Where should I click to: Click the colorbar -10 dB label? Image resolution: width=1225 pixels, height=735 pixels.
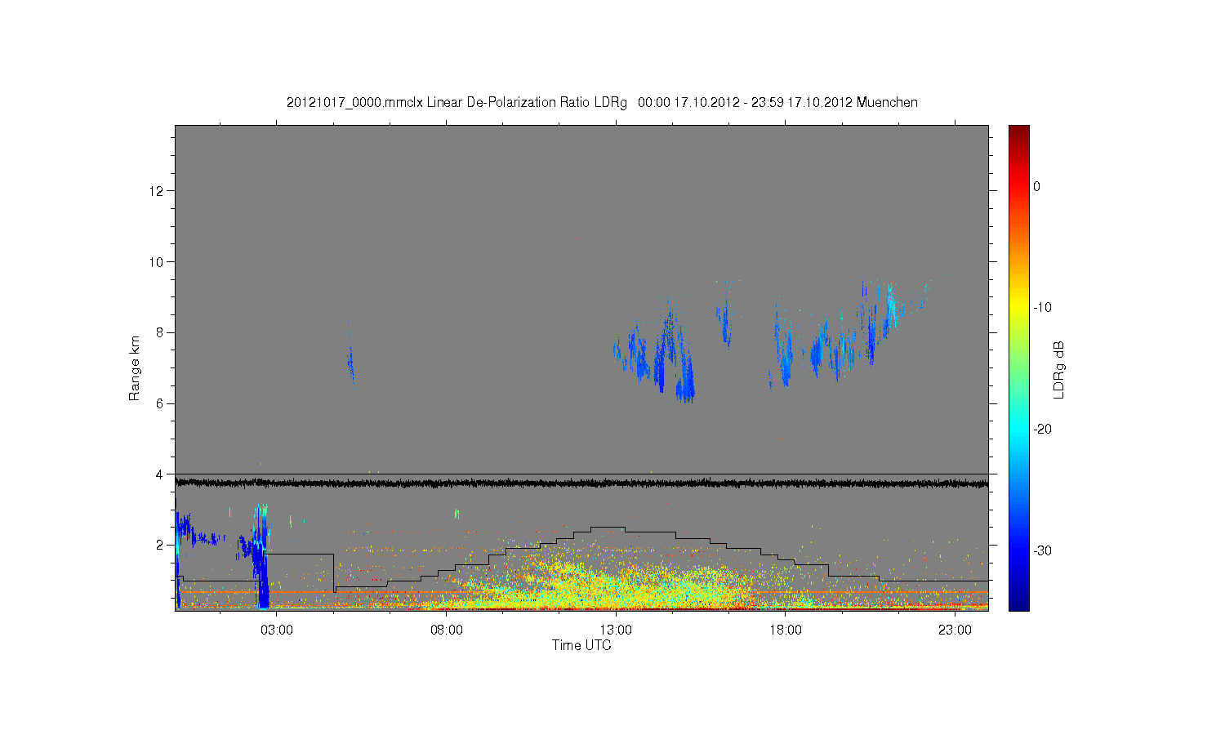[x=1042, y=308]
